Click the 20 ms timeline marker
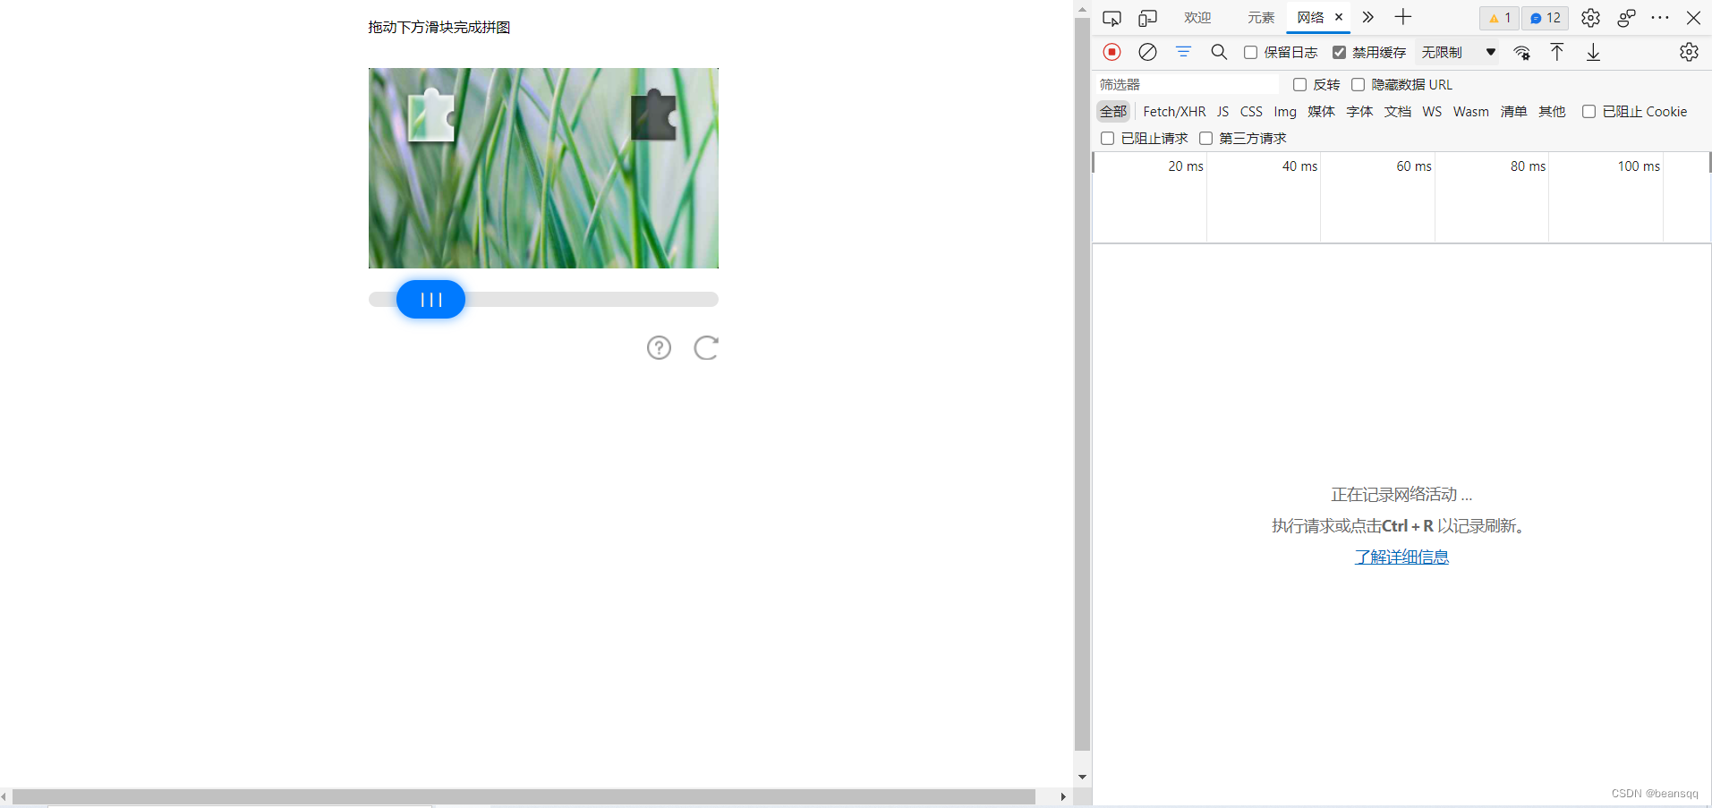 click(x=1186, y=166)
